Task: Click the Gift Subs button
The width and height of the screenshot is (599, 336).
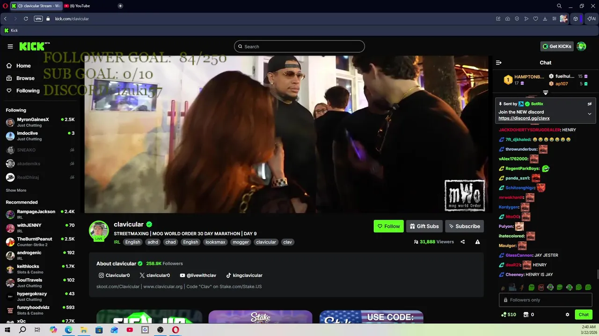Action: coord(424,226)
